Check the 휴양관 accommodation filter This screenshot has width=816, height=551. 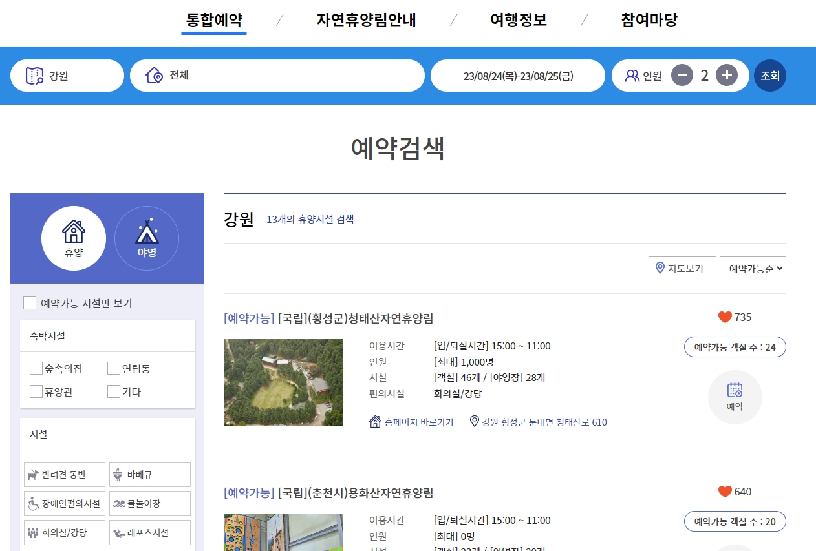pyautogui.click(x=36, y=391)
